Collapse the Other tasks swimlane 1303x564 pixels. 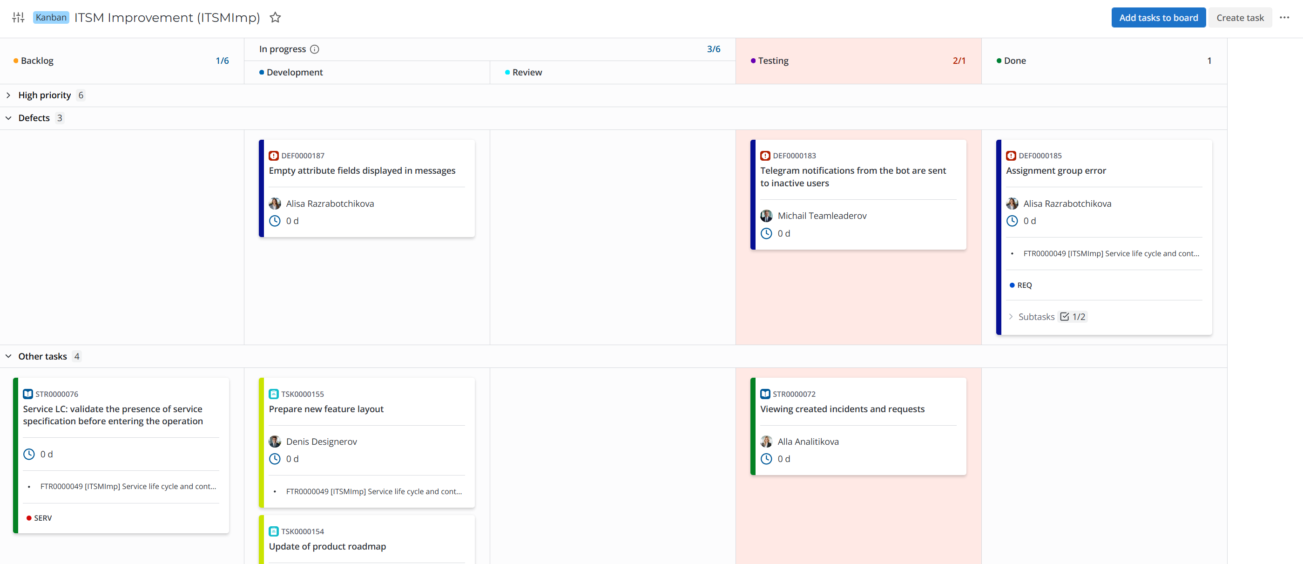(8, 356)
